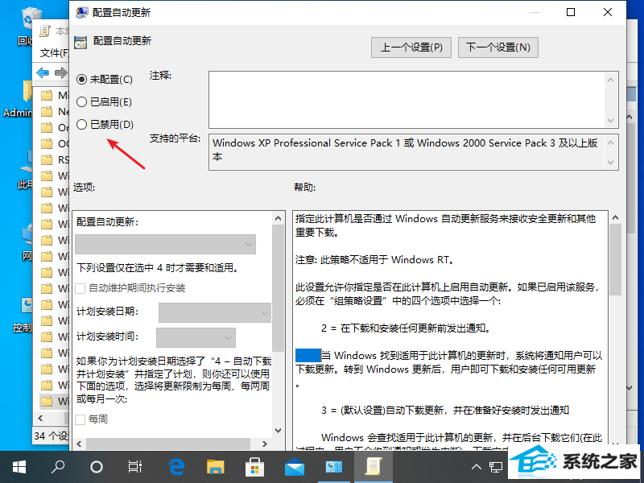Click comment box scroll down arrow
644x483 pixels.
[610, 121]
